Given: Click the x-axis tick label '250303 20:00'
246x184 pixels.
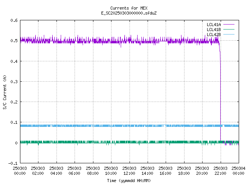Looking at the screenshot, I should click(202, 171).
